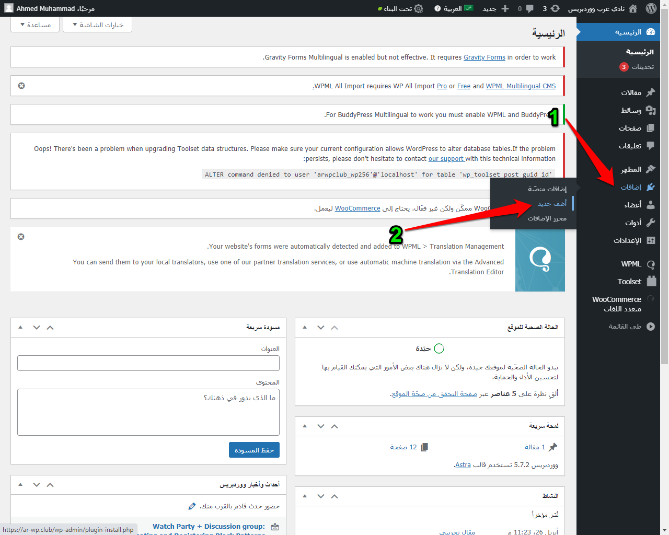Image resolution: width=669 pixels, height=535 pixels.
Task: Select أضف جديد from plugins submenu
Action: [x=552, y=204]
